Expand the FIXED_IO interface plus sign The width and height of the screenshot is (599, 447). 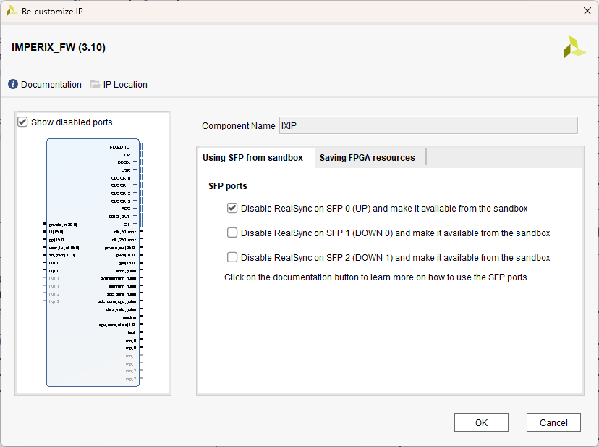[135, 146]
